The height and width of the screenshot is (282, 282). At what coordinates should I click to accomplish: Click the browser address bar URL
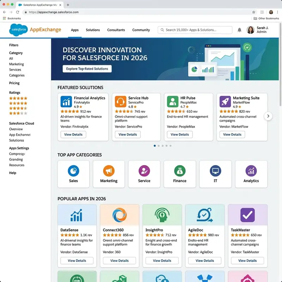click(x=54, y=12)
